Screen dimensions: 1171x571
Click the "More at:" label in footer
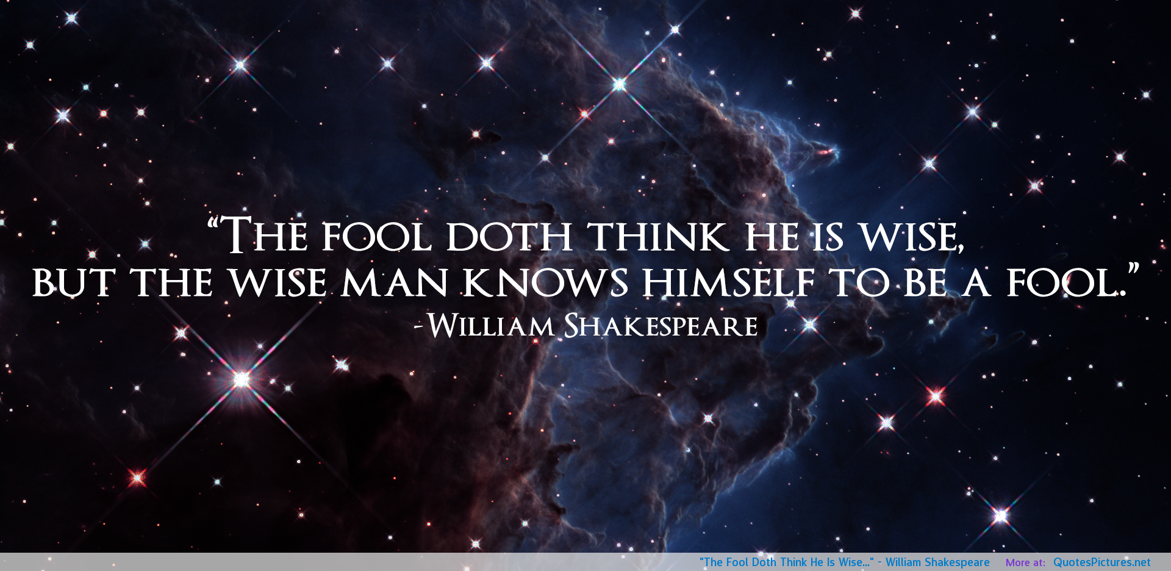pyautogui.click(x=1025, y=562)
